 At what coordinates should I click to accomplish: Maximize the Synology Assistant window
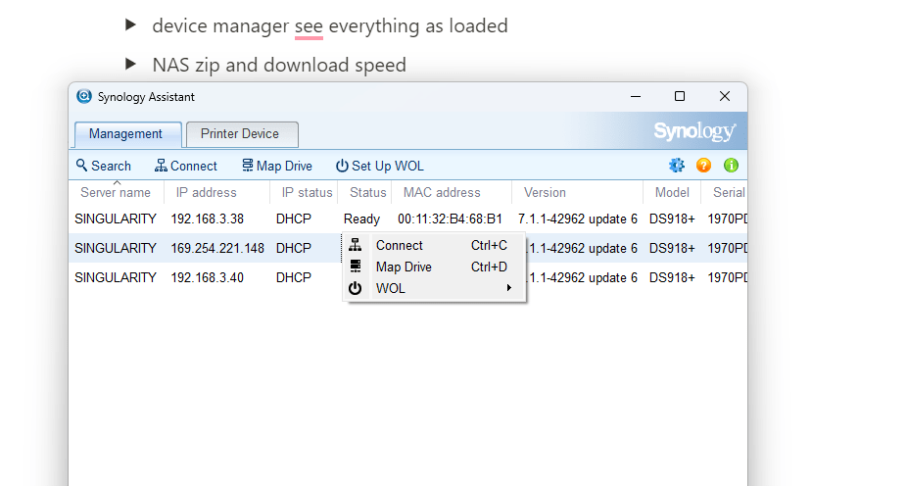click(680, 97)
